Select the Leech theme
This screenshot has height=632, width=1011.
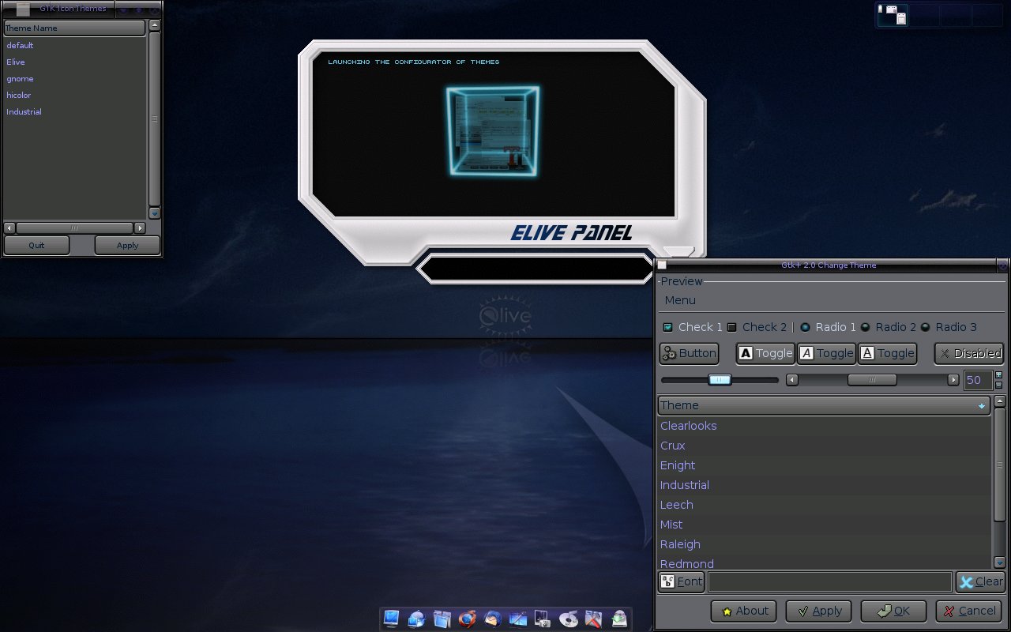[825, 505]
